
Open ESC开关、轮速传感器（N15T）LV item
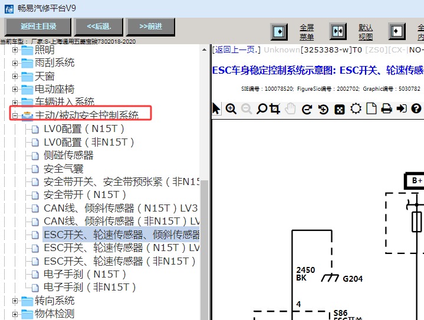click(121, 248)
